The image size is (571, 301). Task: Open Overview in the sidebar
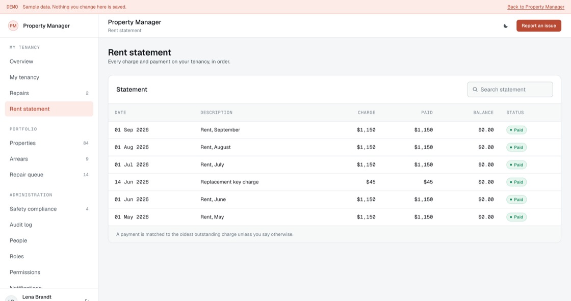coord(49,62)
